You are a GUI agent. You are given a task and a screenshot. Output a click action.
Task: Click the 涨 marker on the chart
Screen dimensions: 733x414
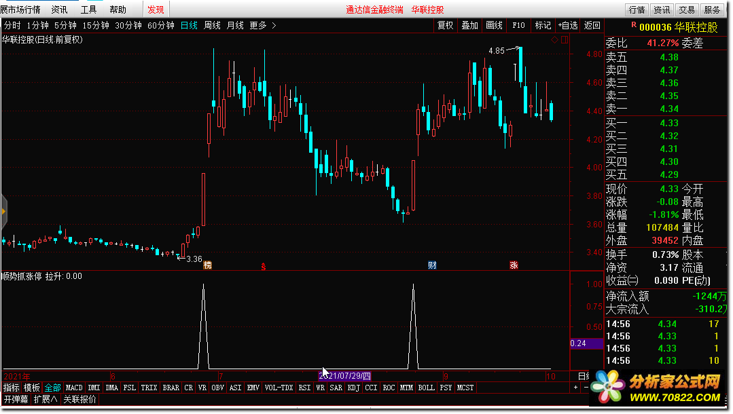point(514,265)
